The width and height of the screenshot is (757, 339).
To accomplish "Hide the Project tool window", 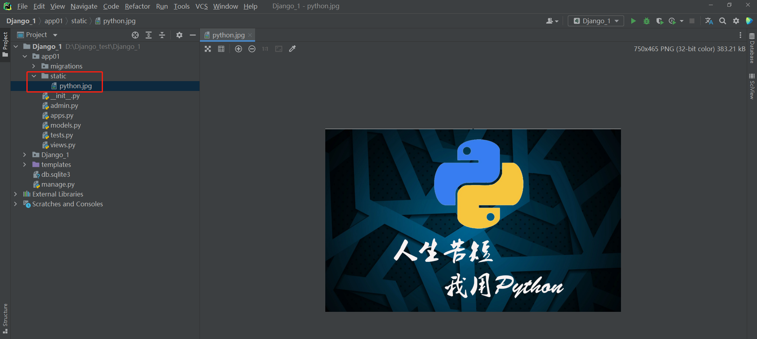I will tap(193, 35).
